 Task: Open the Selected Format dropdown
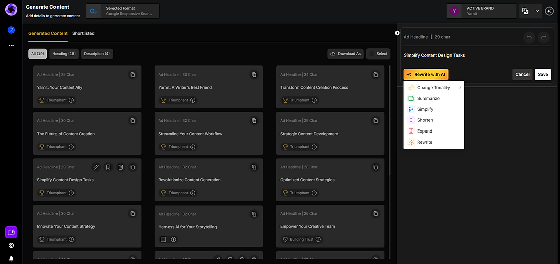coord(123,11)
